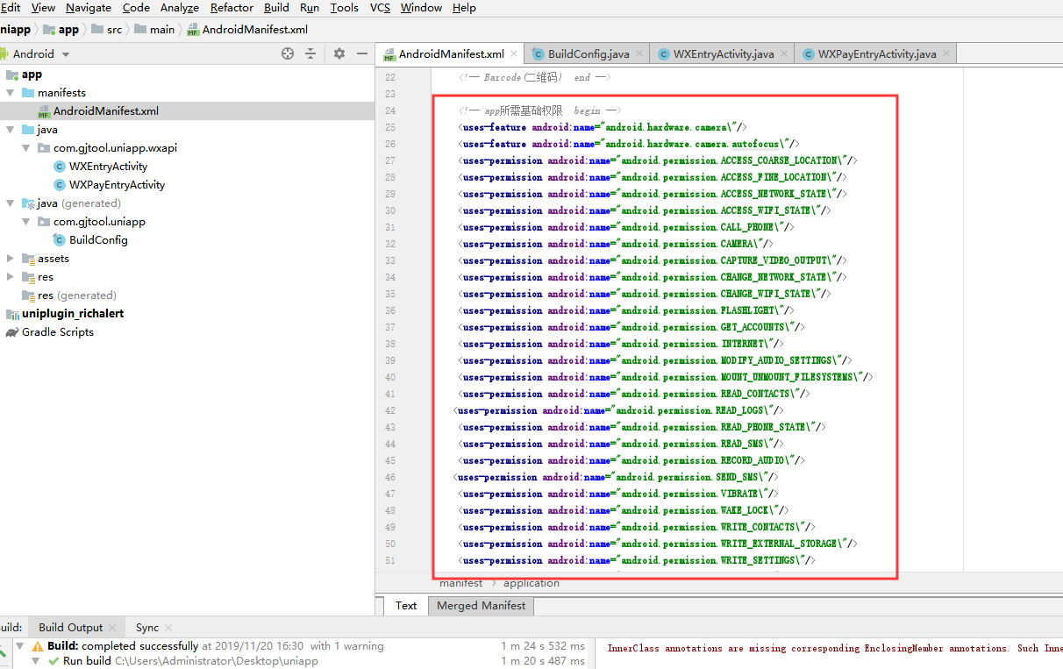Click the WXEntryActivity class icon in tree
This screenshot has width=1063, height=669.
point(59,167)
